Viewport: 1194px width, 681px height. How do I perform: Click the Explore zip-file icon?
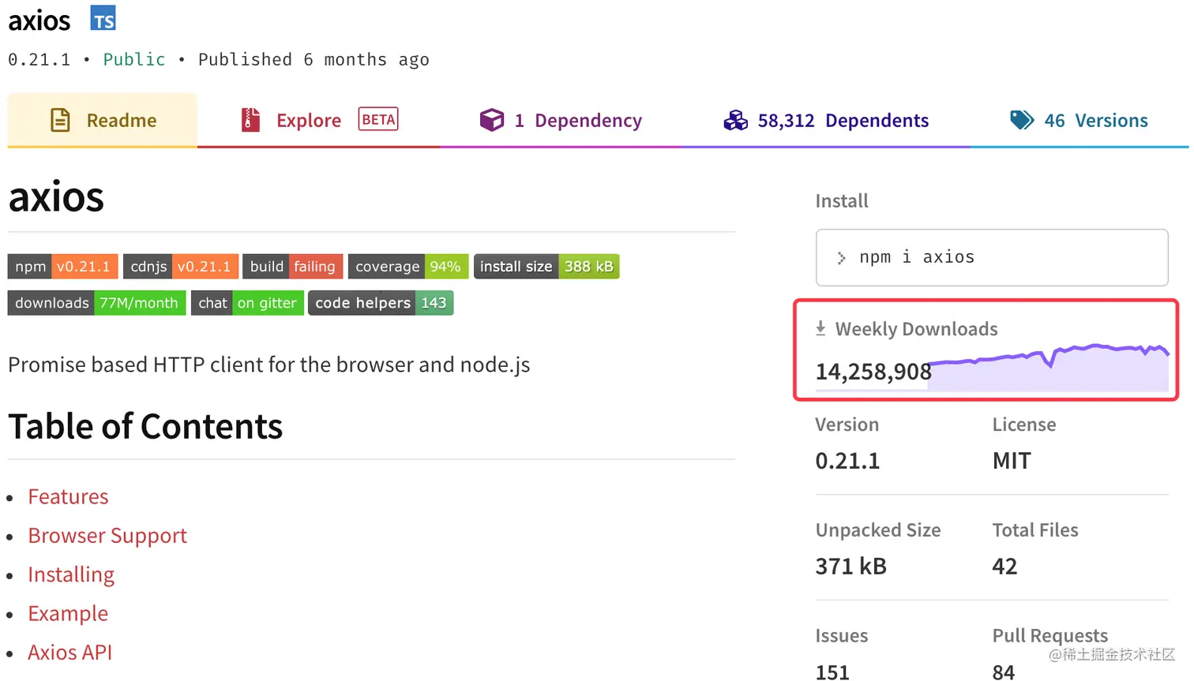(x=250, y=120)
